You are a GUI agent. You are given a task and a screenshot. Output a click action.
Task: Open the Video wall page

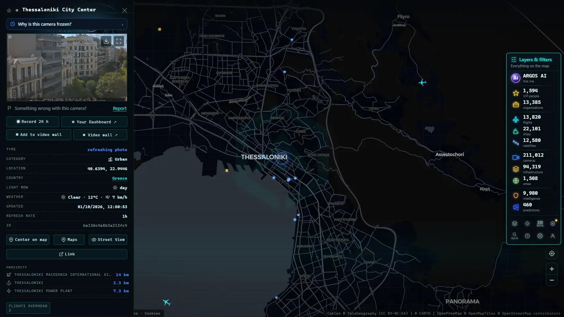point(100,135)
